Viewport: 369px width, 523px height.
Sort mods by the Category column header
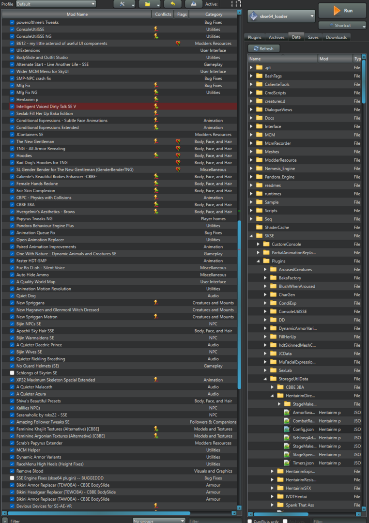pyautogui.click(x=214, y=15)
